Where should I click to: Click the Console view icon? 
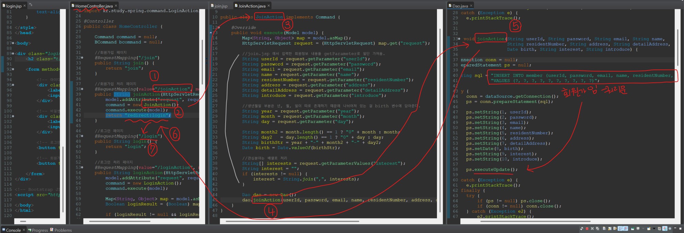coord(3,230)
